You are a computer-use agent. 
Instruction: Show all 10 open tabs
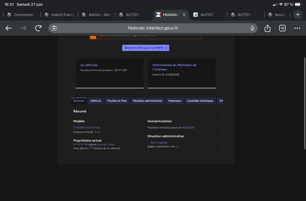point(282,28)
